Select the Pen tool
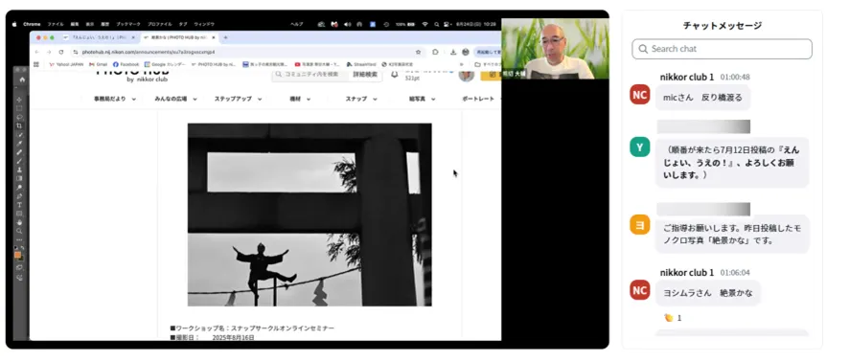The width and height of the screenshot is (849, 362). point(19,196)
